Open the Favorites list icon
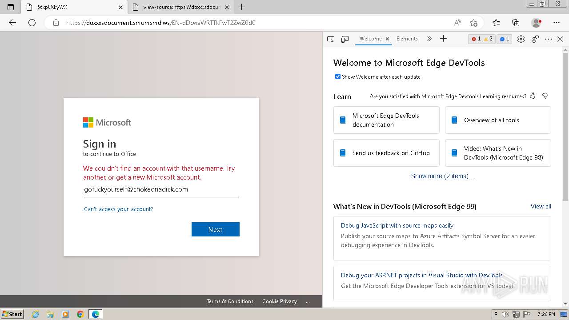This screenshot has width=569, height=320. coord(496,23)
